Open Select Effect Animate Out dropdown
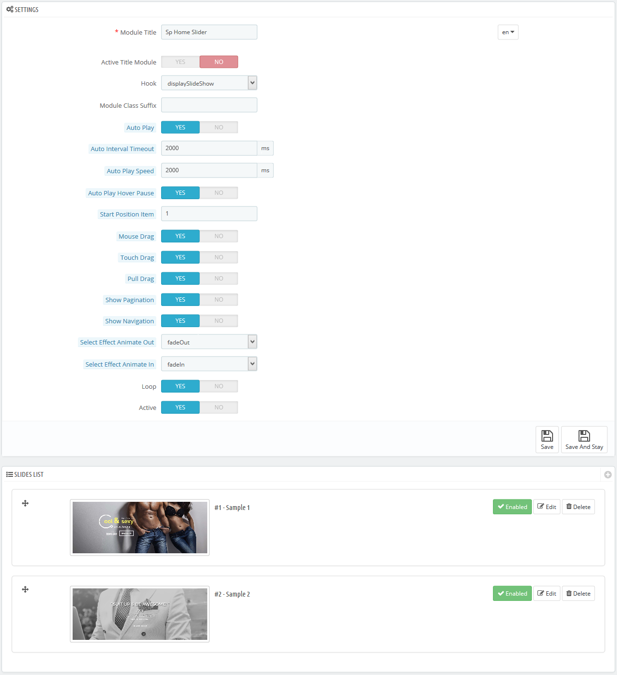 pyautogui.click(x=209, y=342)
